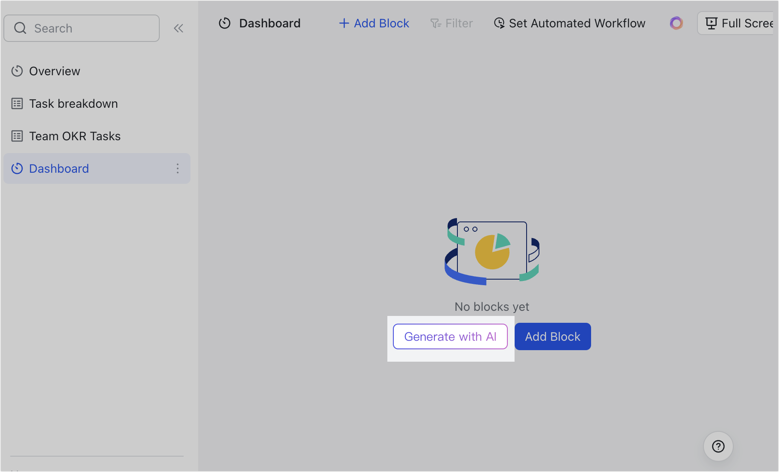The image size is (779, 472).
Task: Collapse the sidebar with the double chevron
Action: click(x=179, y=28)
